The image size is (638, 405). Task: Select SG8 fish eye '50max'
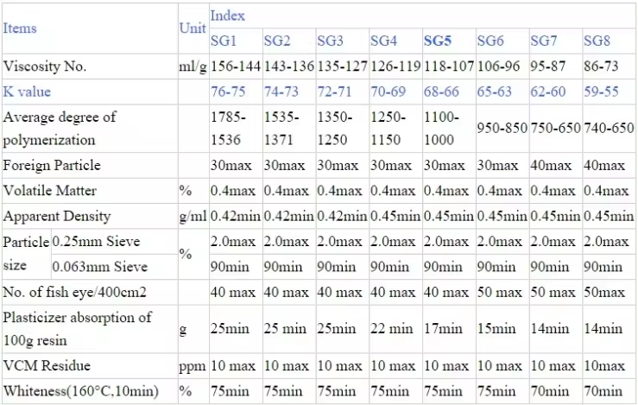604,292
